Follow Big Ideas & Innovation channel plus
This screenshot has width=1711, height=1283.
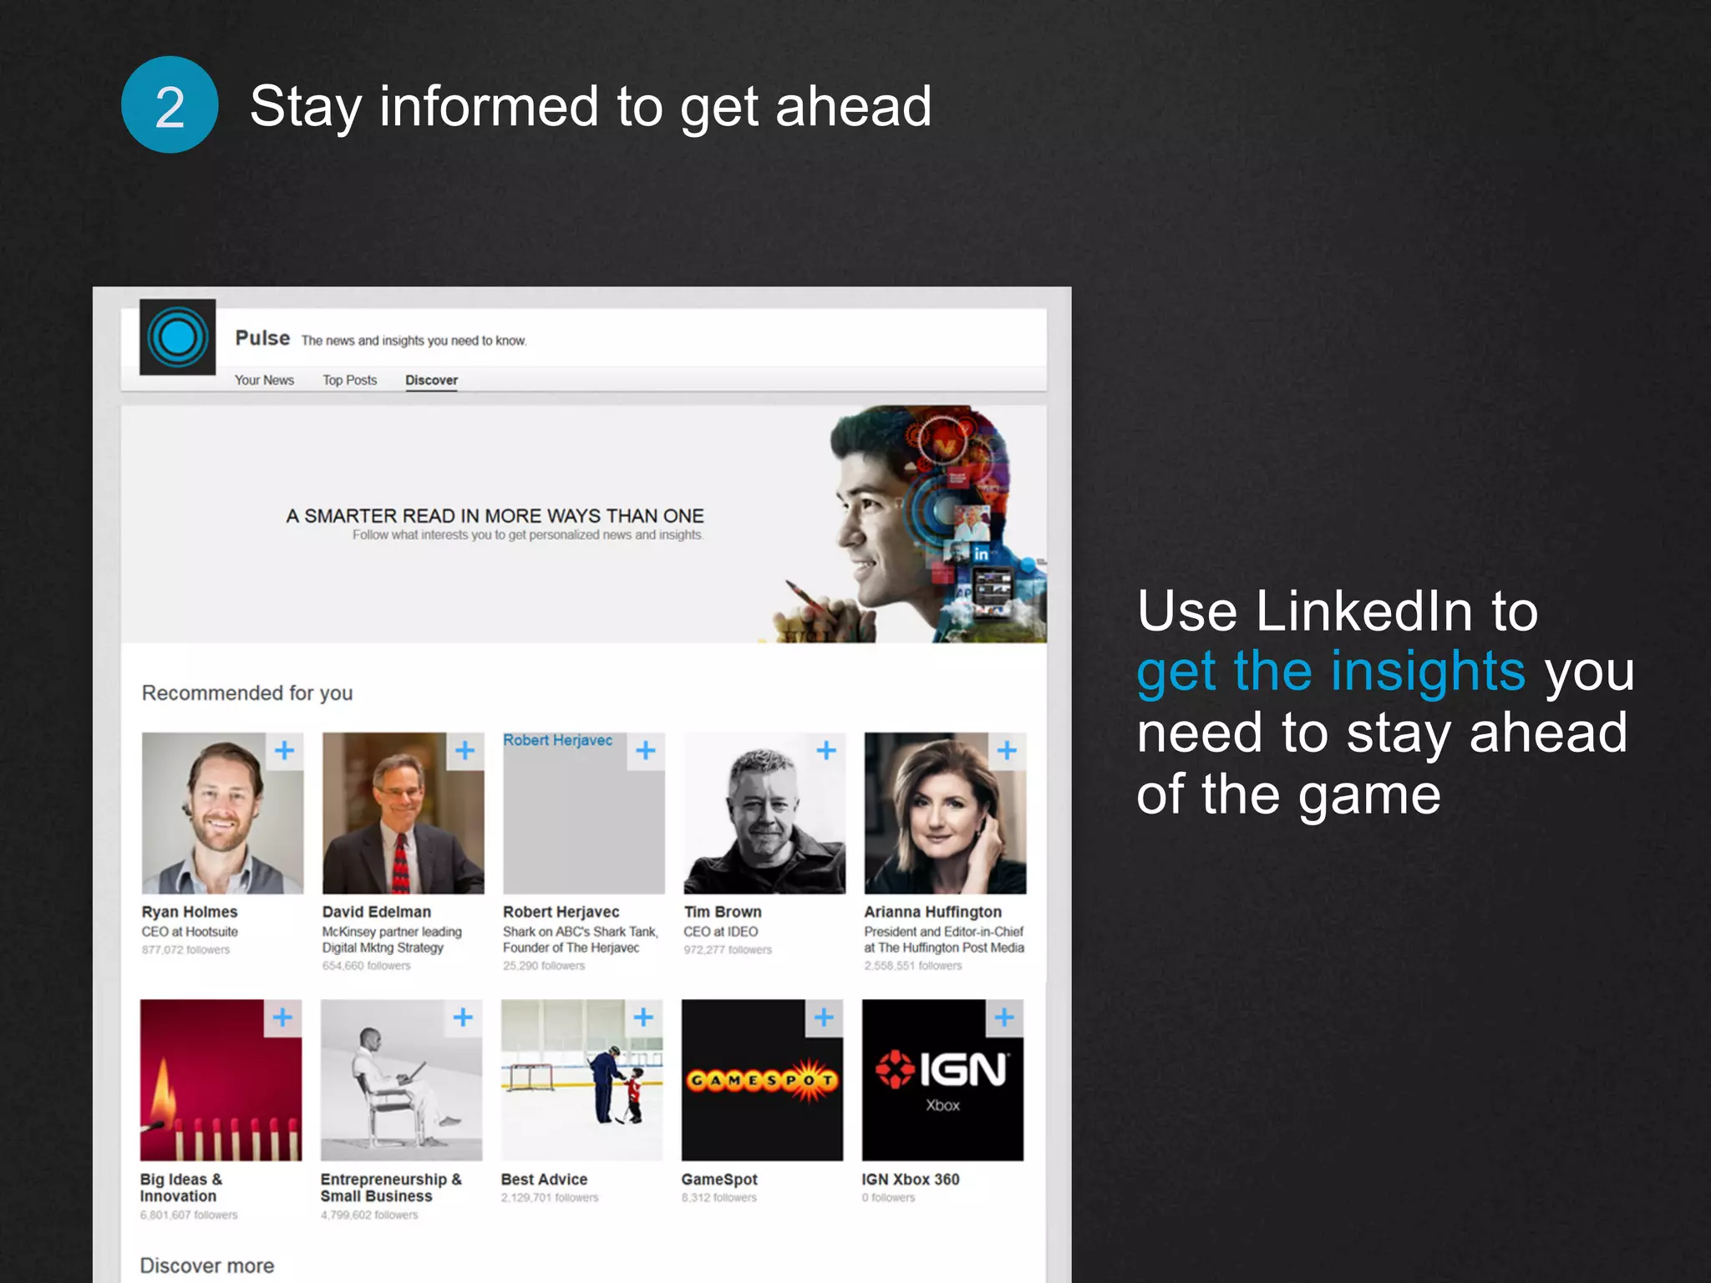[282, 1017]
